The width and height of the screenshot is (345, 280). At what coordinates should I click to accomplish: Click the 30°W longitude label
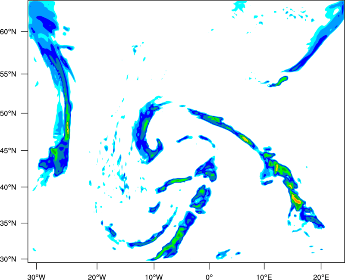37,277
